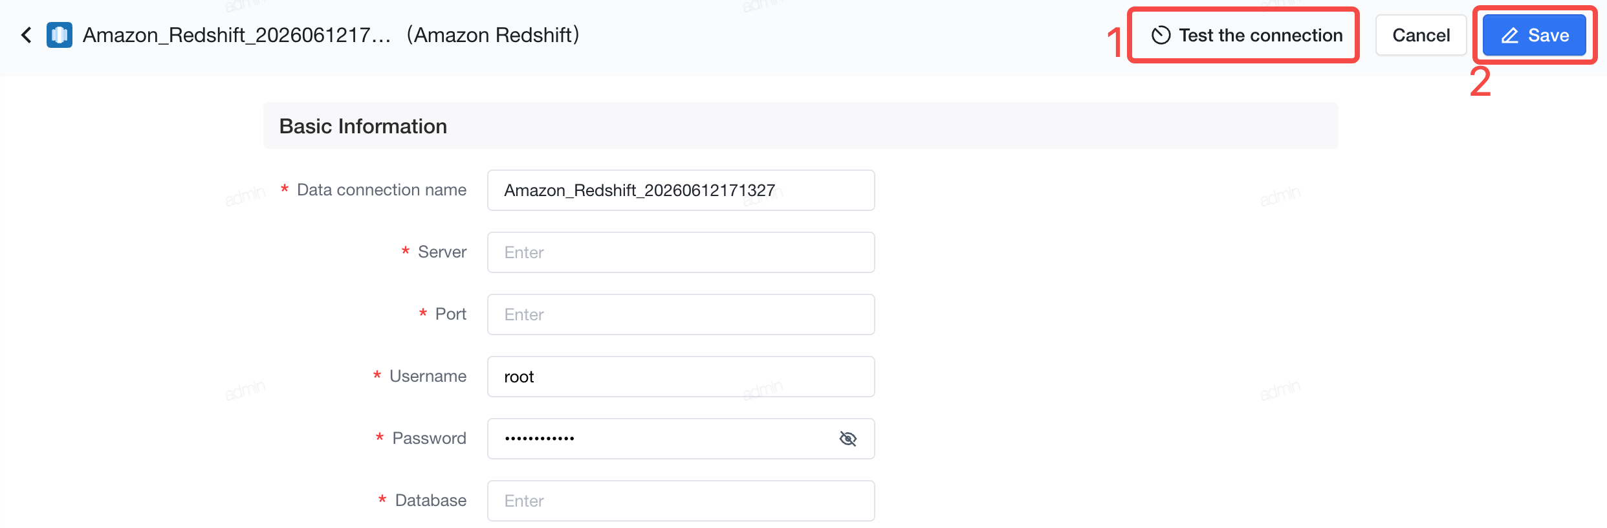Image resolution: width=1607 pixels, height=528 pixels.
Task: Focus the Data connection name field
Action: pos(681,190)
